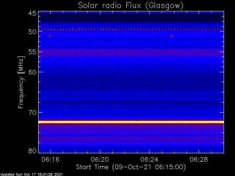The width and height of the screenshot is (235, 176).
Task: Click the 70 frequency axis label
Action: (x=32, y=113)
